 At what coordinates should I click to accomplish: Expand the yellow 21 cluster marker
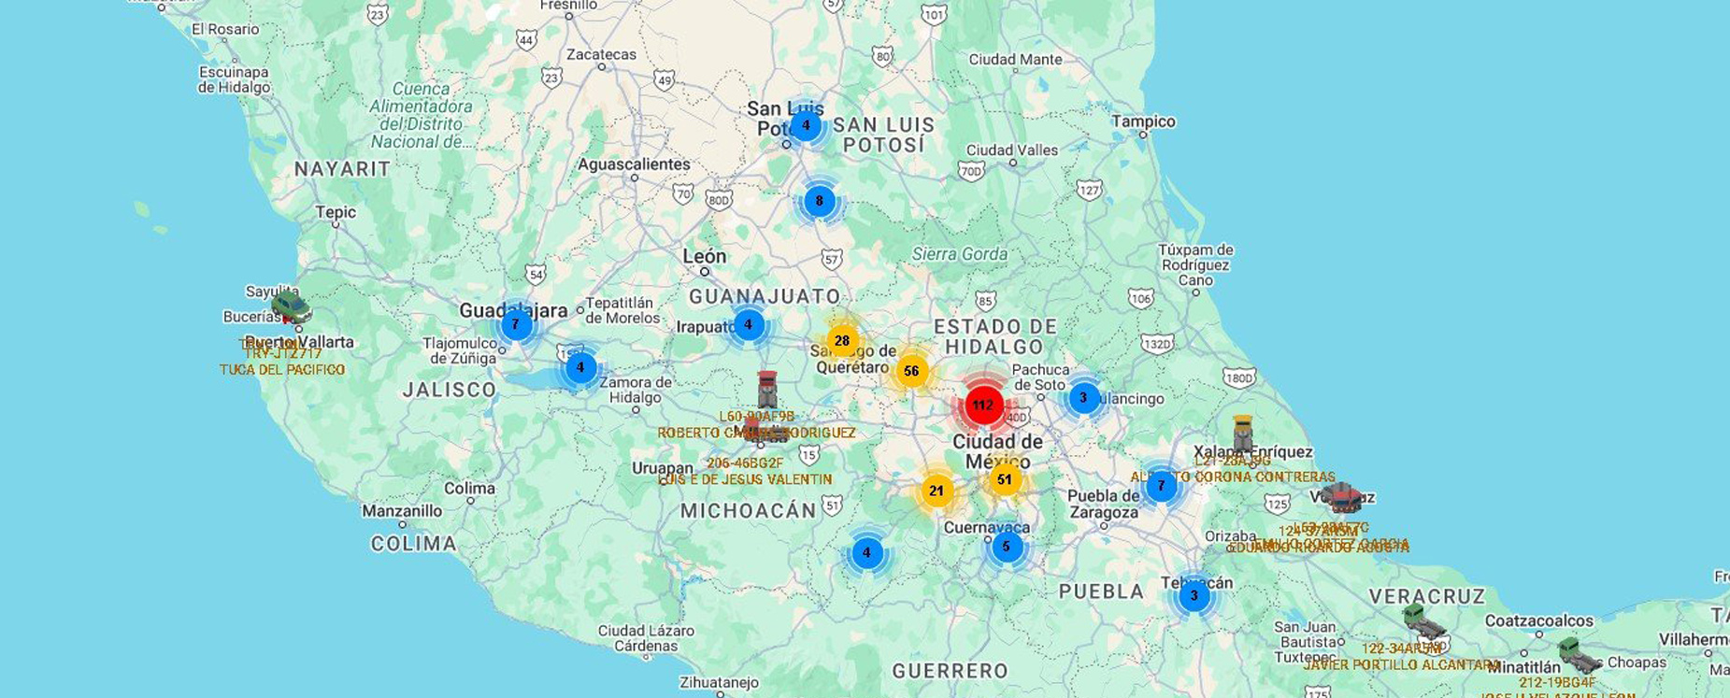936,491
